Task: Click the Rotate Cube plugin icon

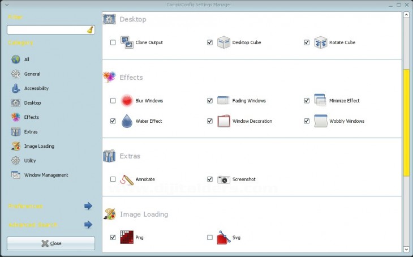Action: pyautogui.click(x=321, y=42)
